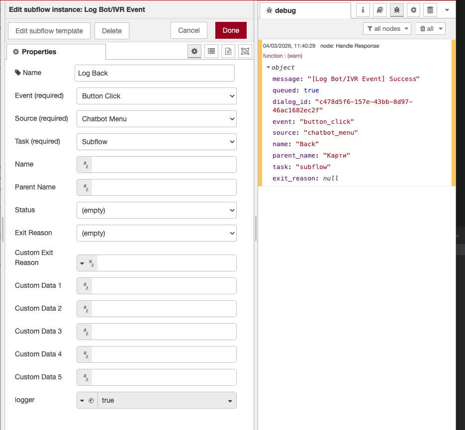This screenshot has height=430, width=465.
Task: Open the help book icon in the sidebar
Action: tap(380, 10)
